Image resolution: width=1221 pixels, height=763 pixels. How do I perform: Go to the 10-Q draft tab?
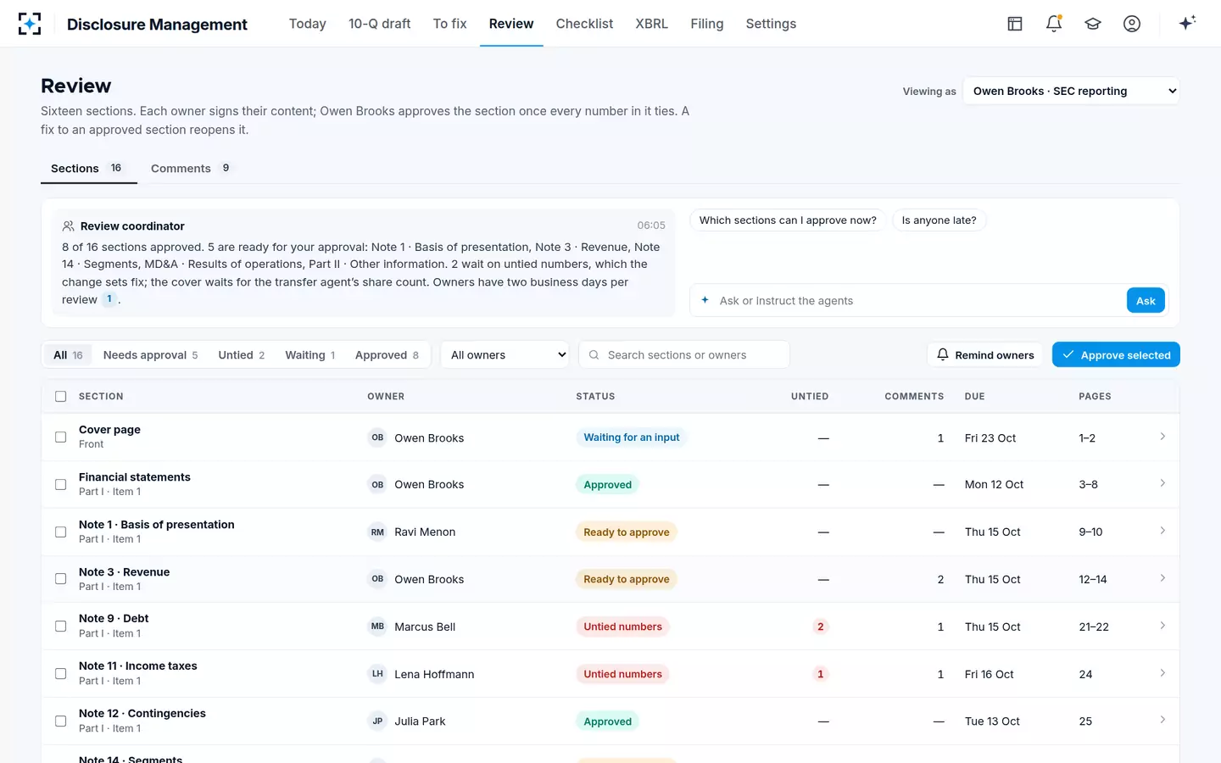click(379, 24)
